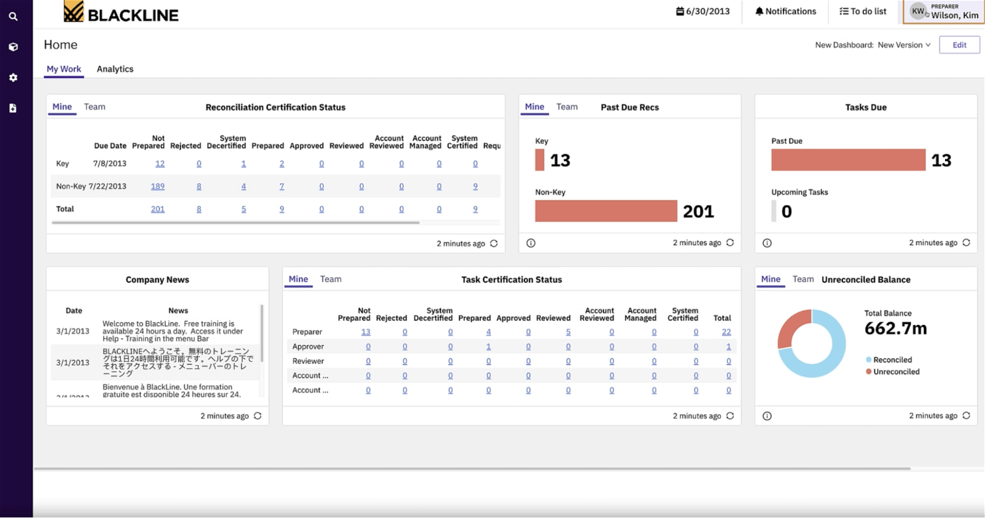Click info icon in Unreconciled Balance widget
This screenshot has width=985, height=518.
[x=767, y=416]
